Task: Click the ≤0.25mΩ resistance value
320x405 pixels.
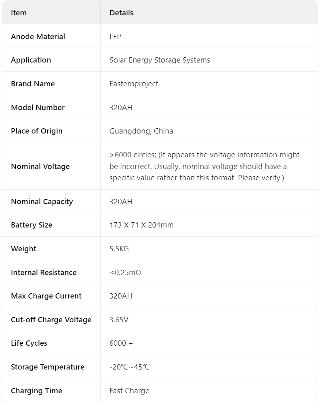Action: point(126,273)
